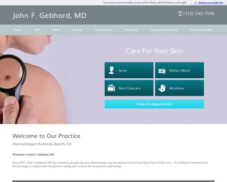
Task: Open the Home menu item
Action: [x=18, y=30]
